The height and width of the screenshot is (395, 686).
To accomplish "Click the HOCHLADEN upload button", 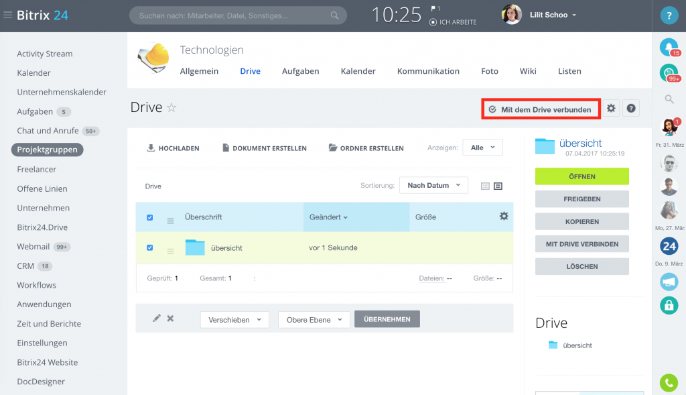I will 174,148.
